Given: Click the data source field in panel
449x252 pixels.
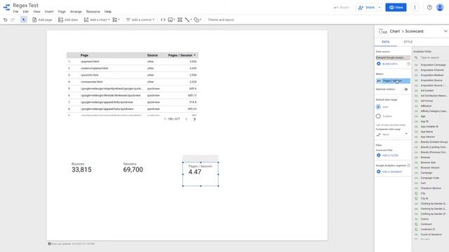Looking at the screenshot, I should [393, 57].
